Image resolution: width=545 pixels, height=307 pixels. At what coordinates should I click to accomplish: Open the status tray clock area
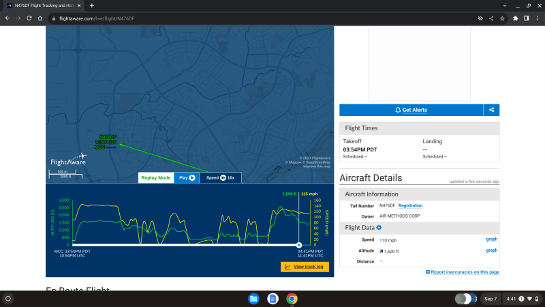(523, 299)
